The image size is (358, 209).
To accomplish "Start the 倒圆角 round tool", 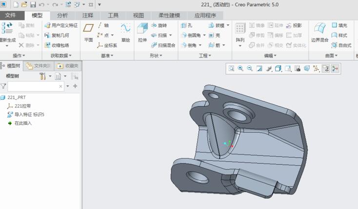I will pos(191,36).
